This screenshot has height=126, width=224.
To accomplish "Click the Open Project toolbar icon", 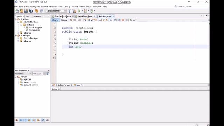I will (26, 11).
